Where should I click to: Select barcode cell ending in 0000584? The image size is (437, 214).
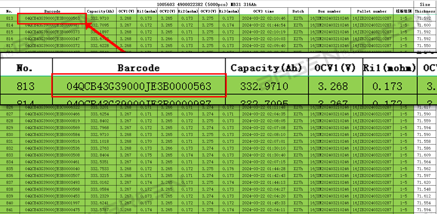[52, 134]
